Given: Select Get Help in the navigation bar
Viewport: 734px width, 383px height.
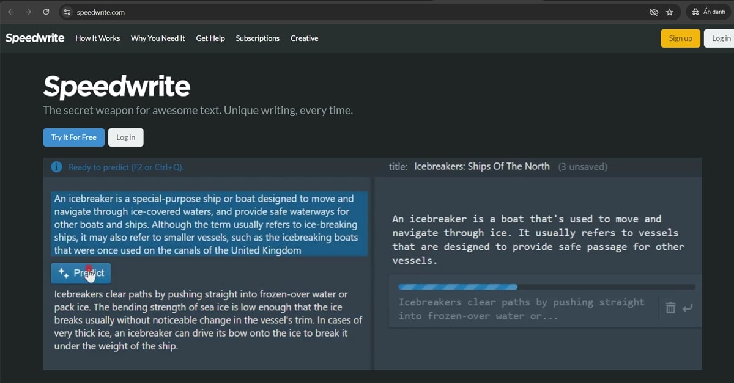Looking at the screenshot, I should [210, 38].
